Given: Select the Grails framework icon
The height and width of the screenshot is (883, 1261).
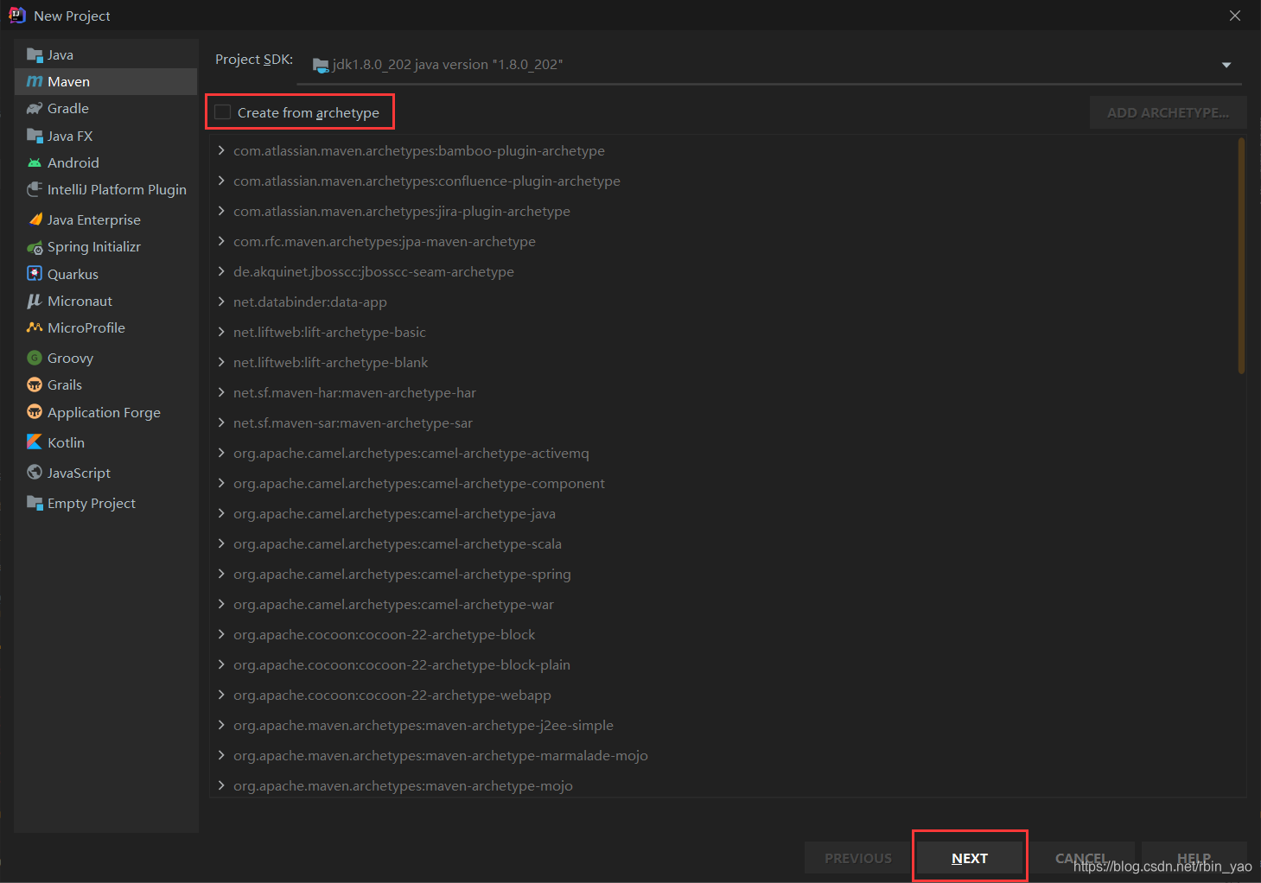Looking at the screenshot, I should [35, 384].
